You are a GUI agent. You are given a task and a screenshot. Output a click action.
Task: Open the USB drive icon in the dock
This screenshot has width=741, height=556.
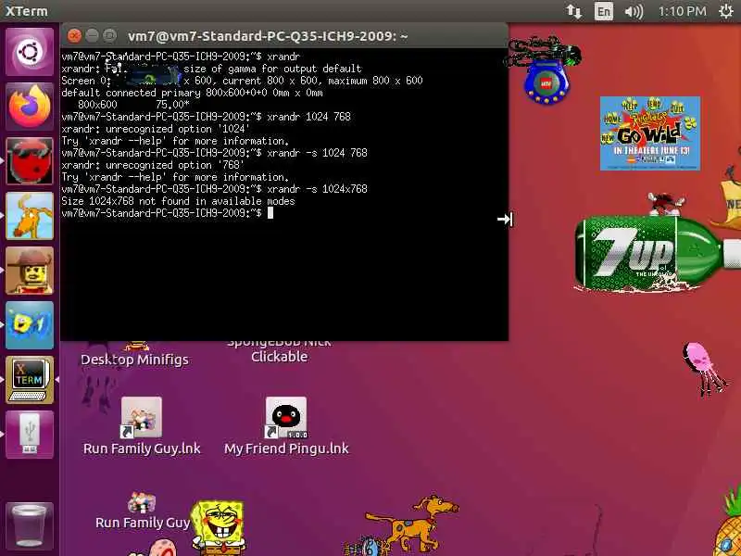tap(30, 435)
